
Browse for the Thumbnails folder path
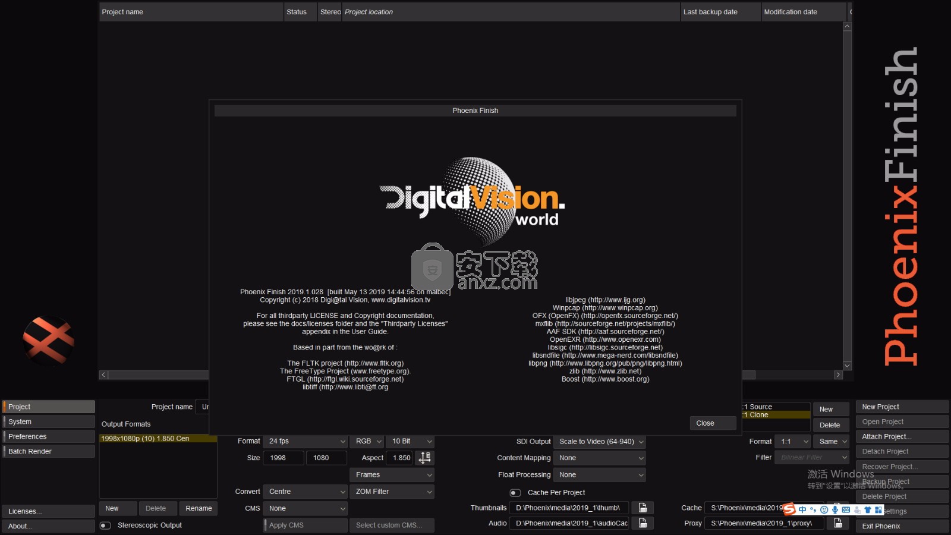click(643, 508)
